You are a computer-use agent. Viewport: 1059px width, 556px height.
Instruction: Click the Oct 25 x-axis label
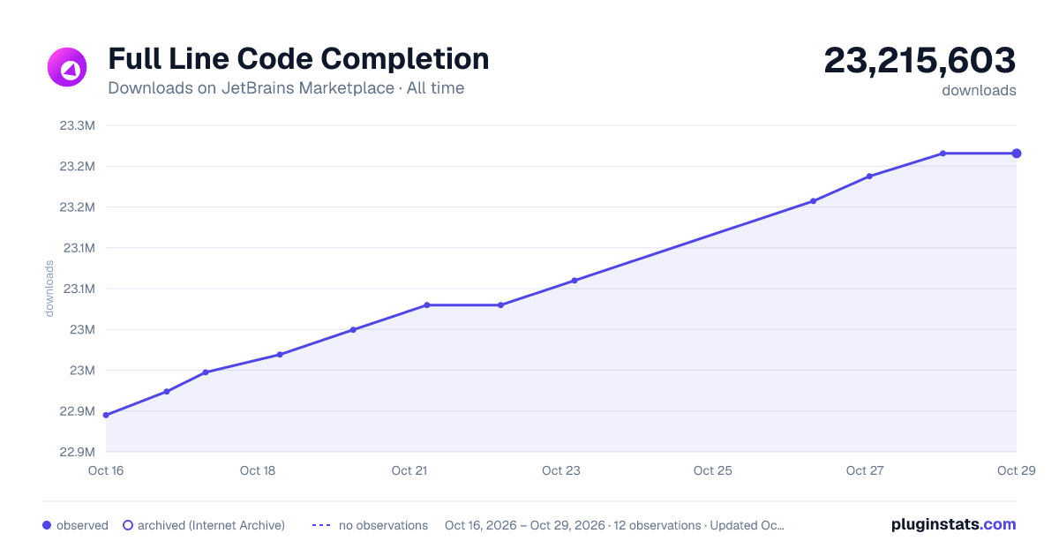[x=713, y=470]
